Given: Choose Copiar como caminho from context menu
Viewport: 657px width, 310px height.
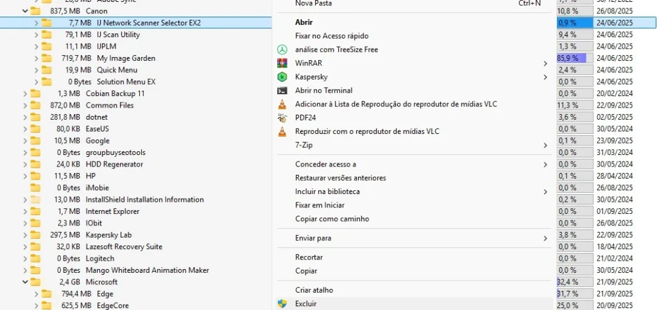Looking at the screenshot, I should [332, 218].
